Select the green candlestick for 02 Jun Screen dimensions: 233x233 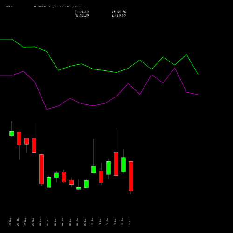(49, 182)
